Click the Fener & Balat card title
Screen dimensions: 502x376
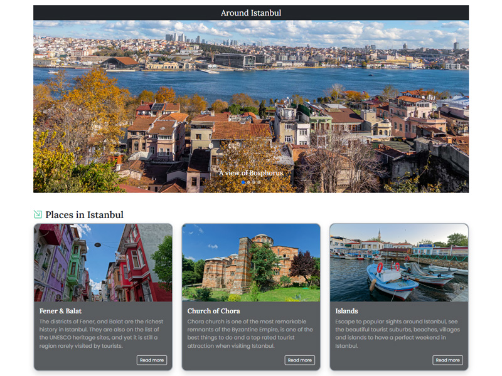60,311
